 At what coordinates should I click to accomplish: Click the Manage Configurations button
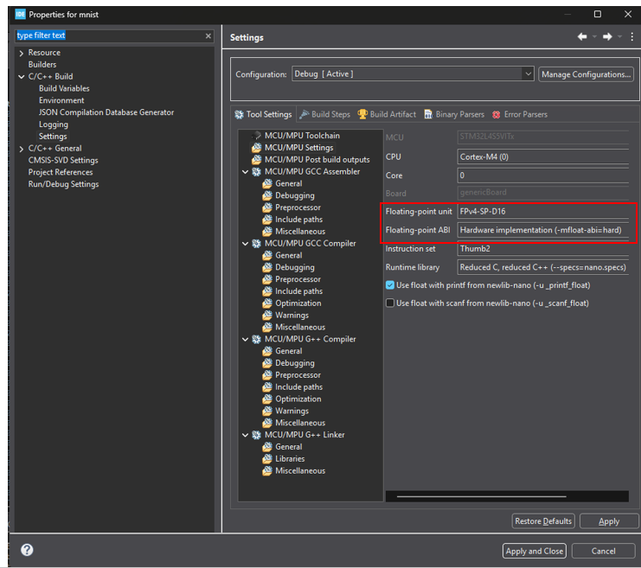[x=586, y=74]
